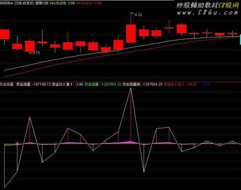241x190 pixels.
Task: Select the 慧眼K线 indicator label
Action: (42, 3)
